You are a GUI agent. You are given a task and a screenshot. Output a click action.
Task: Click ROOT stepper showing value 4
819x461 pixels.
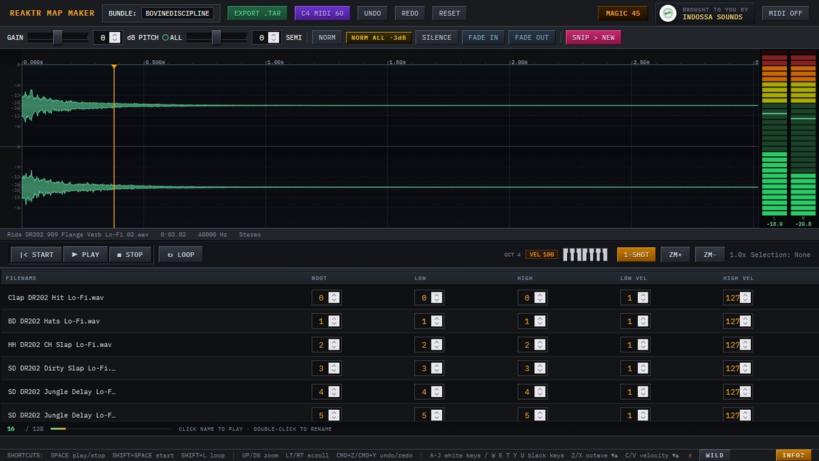click(334, 392)
